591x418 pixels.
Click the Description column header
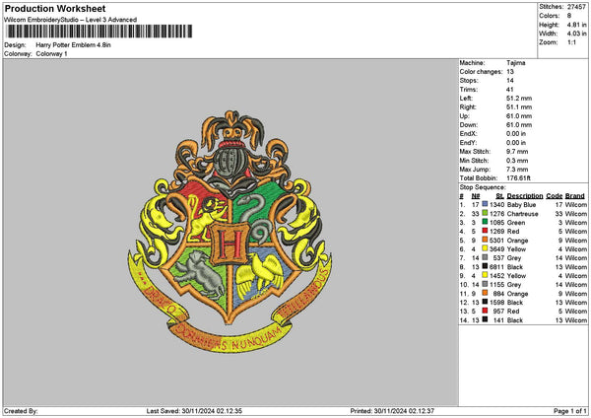click(x=525, y=196)
